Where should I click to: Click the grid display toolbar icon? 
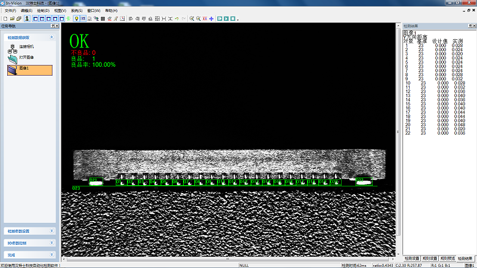[x=103, y=18]
